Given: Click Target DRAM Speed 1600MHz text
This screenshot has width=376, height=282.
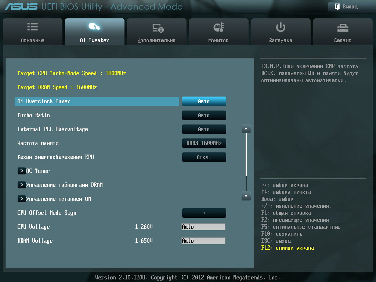Looking at the screenshot, I should (57, 87).
